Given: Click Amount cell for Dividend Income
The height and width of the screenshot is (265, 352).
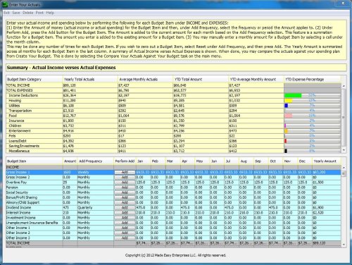Looking at the screenshot, I should pos(70,208).
